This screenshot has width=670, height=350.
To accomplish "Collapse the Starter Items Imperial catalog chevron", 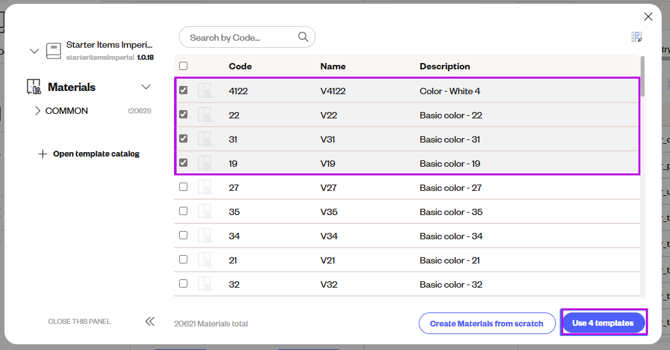I will pyautogui.click(x=34, y=51).
